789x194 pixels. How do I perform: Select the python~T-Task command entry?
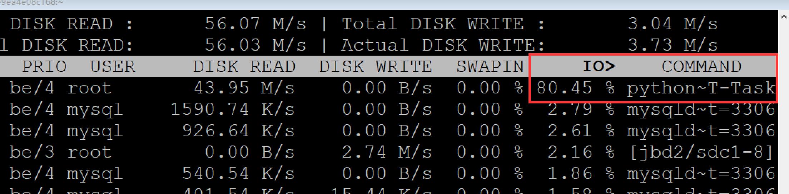pyautogui.click(x=701, y=88)
